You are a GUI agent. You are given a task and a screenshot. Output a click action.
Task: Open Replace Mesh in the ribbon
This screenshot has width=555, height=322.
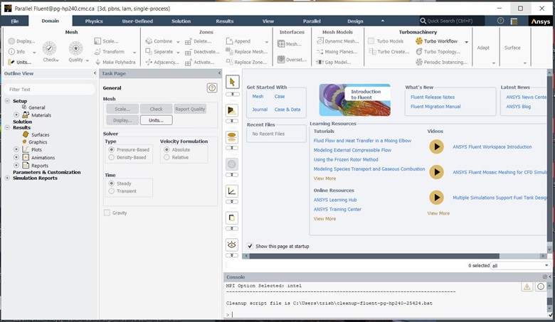(247, 52)
